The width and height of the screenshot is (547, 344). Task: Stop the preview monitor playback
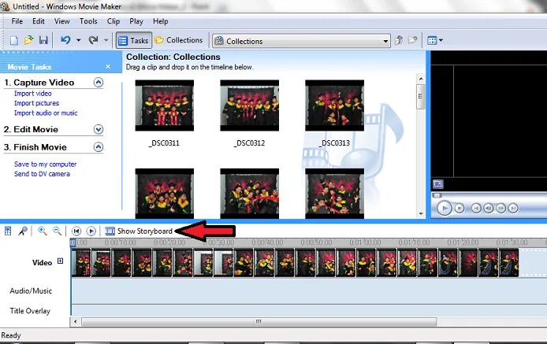(460, 209)
